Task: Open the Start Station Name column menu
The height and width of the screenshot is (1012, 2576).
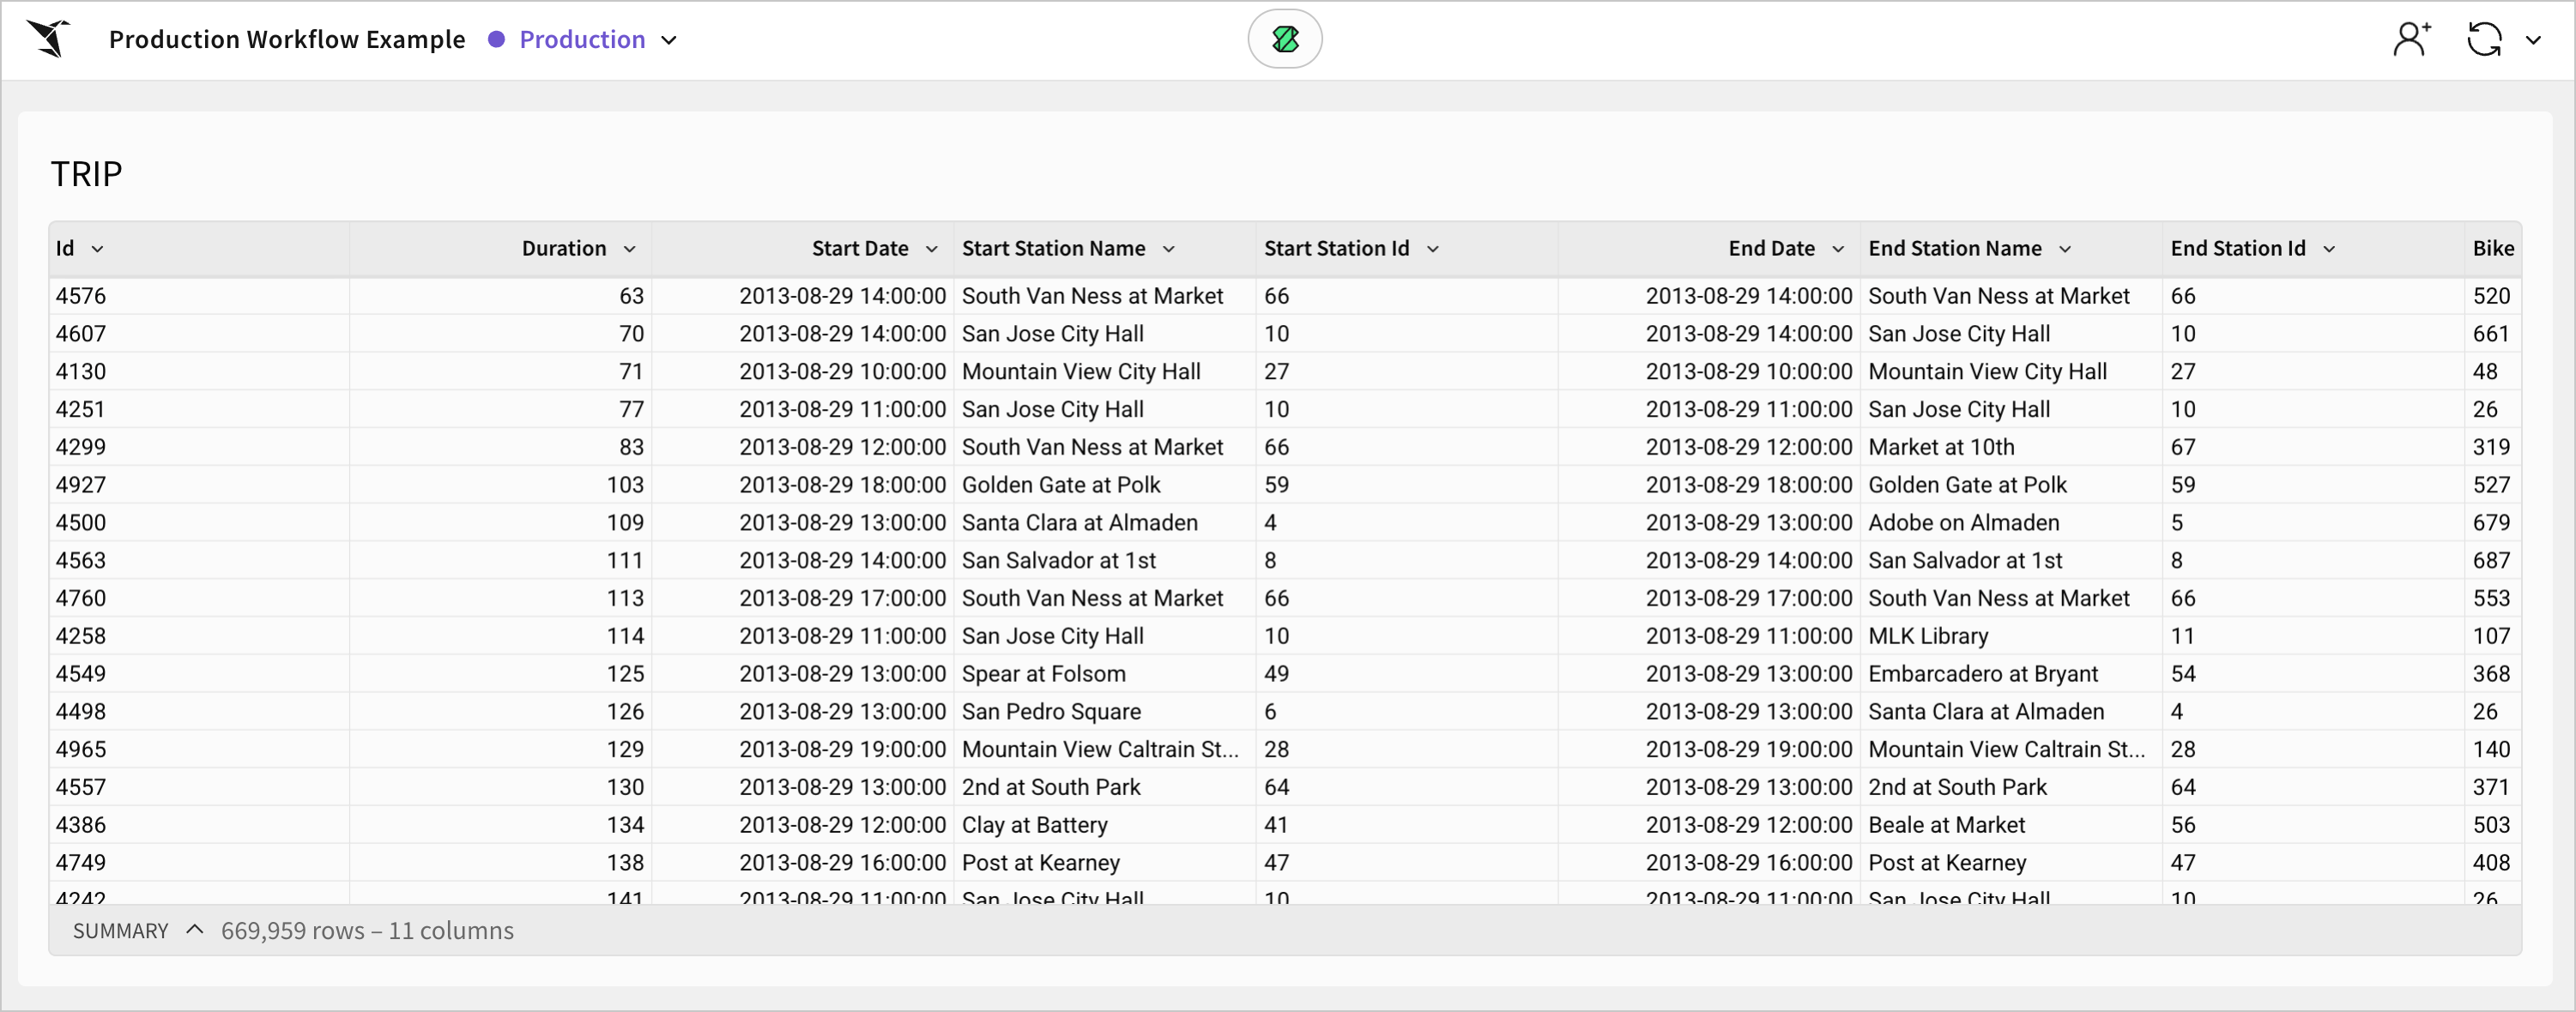Action: point(1168,249)
